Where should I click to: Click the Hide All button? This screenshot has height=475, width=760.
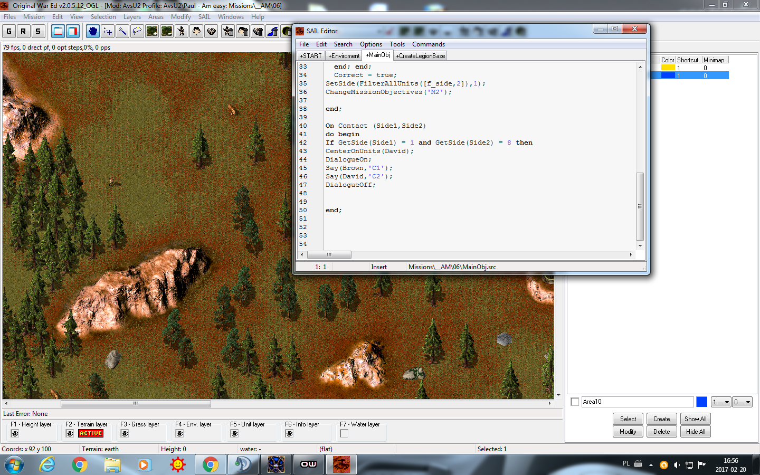[696, 432]
